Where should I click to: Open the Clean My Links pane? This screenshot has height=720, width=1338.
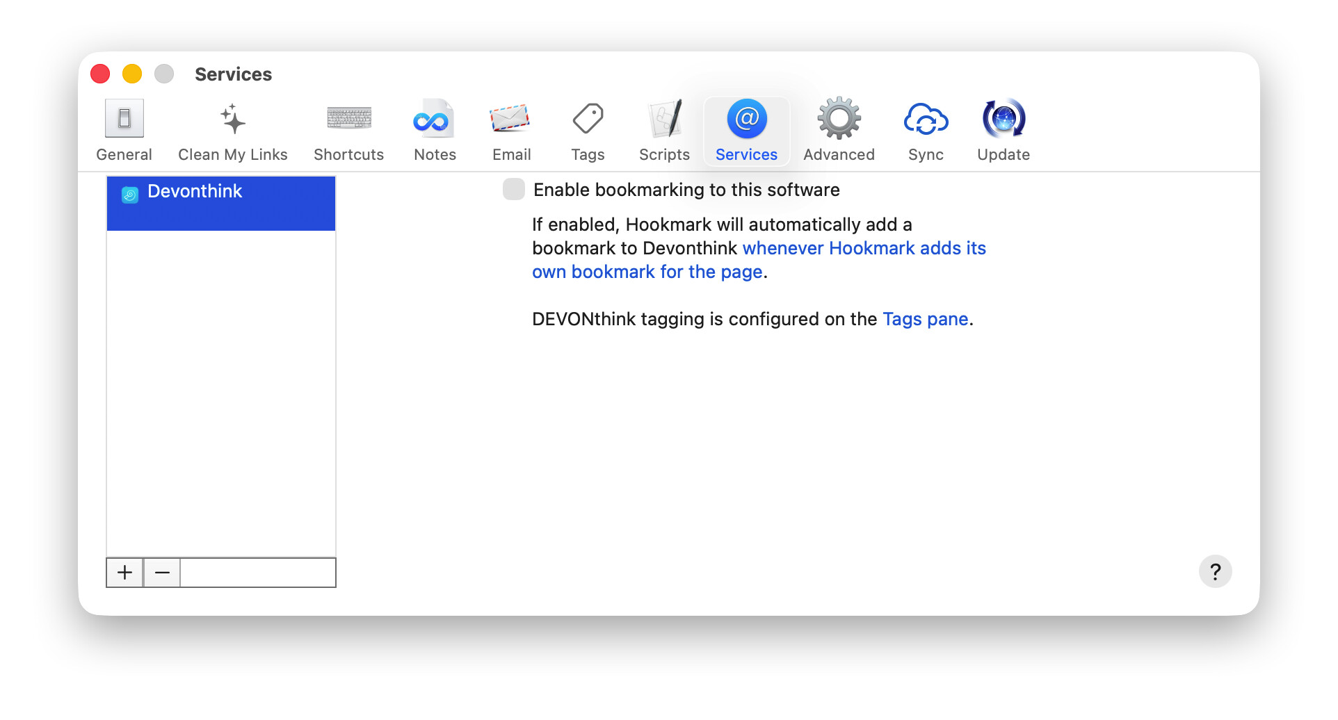point(232,131)
